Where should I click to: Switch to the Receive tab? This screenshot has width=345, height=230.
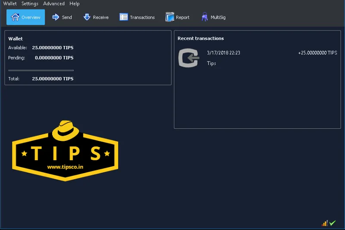point(96,17)
